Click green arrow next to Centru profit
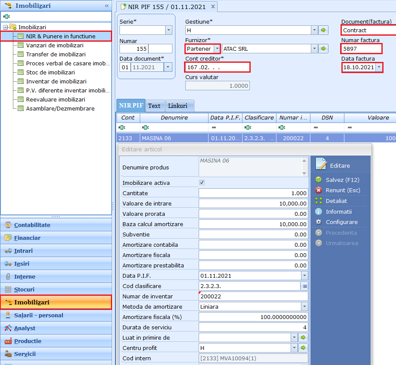The height and width of the screenshot is (365, 396). point(304,348)
